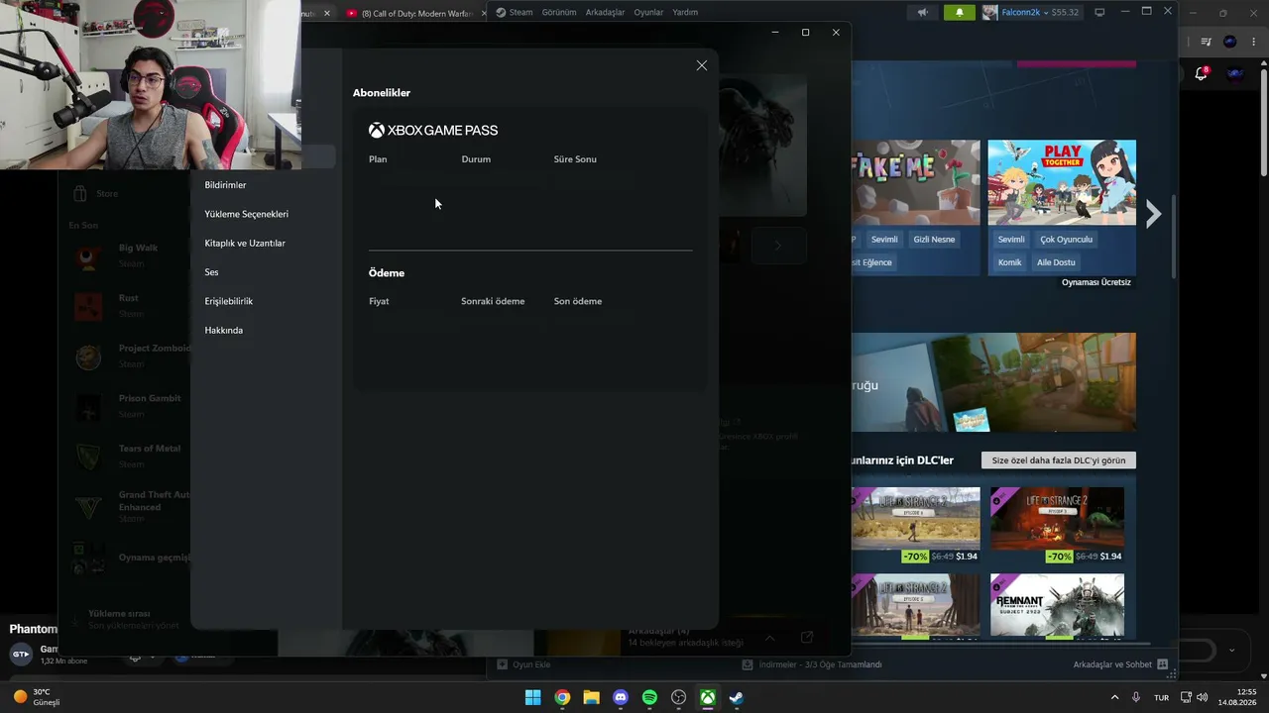Open the Fake Me game thumbnail
This screenshot has height=713, width=1269.
915,182
